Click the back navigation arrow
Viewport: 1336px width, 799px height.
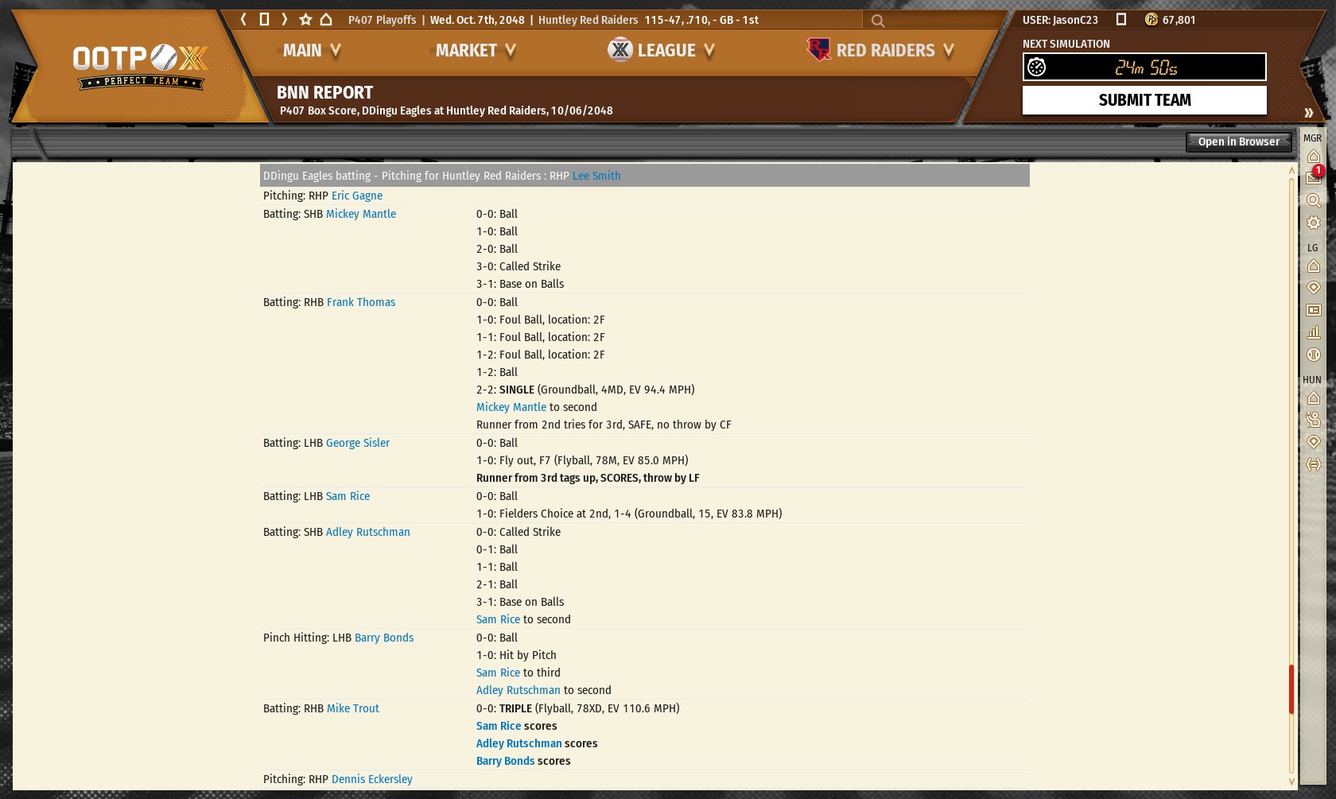point(243,19)
